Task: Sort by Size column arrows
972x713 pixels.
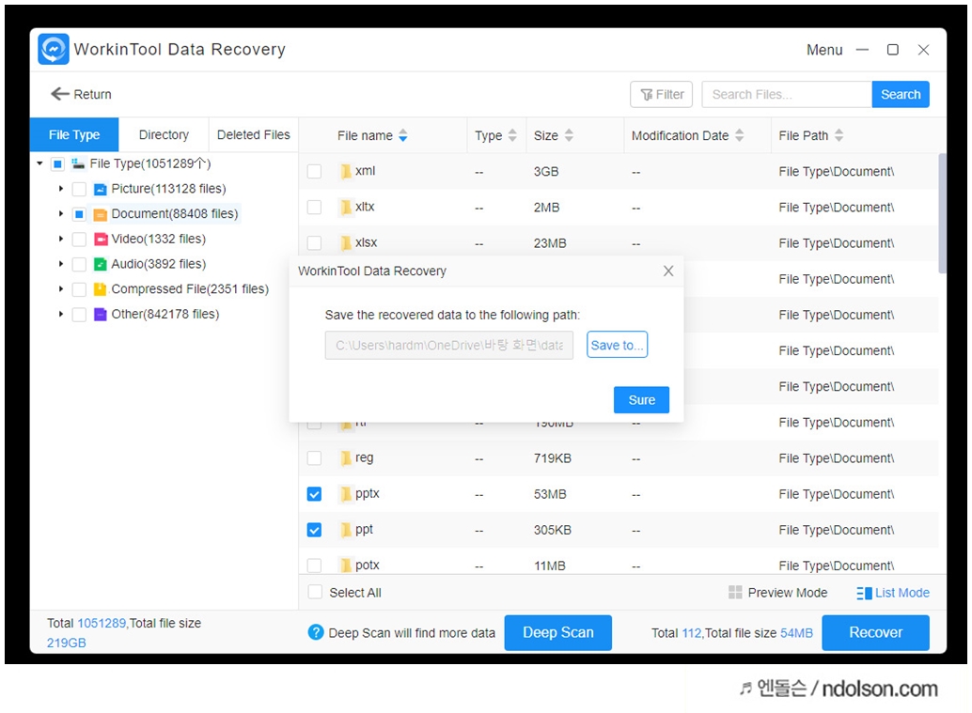Action: (x=569, y=135)
